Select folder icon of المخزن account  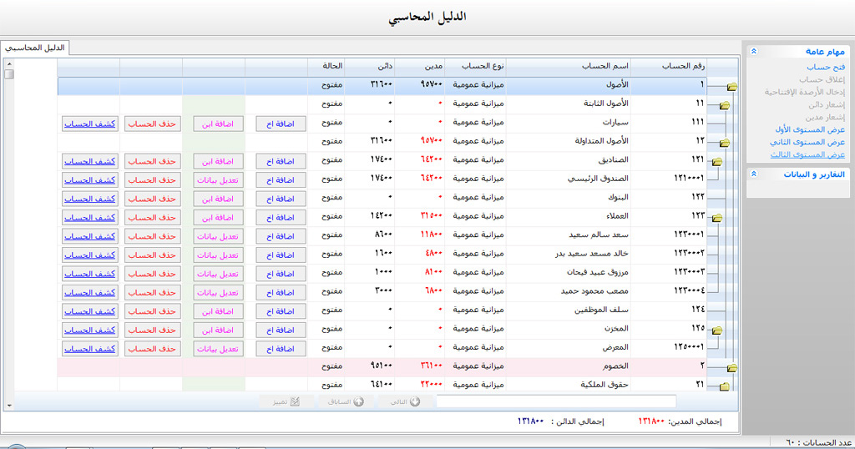[716, 330]
